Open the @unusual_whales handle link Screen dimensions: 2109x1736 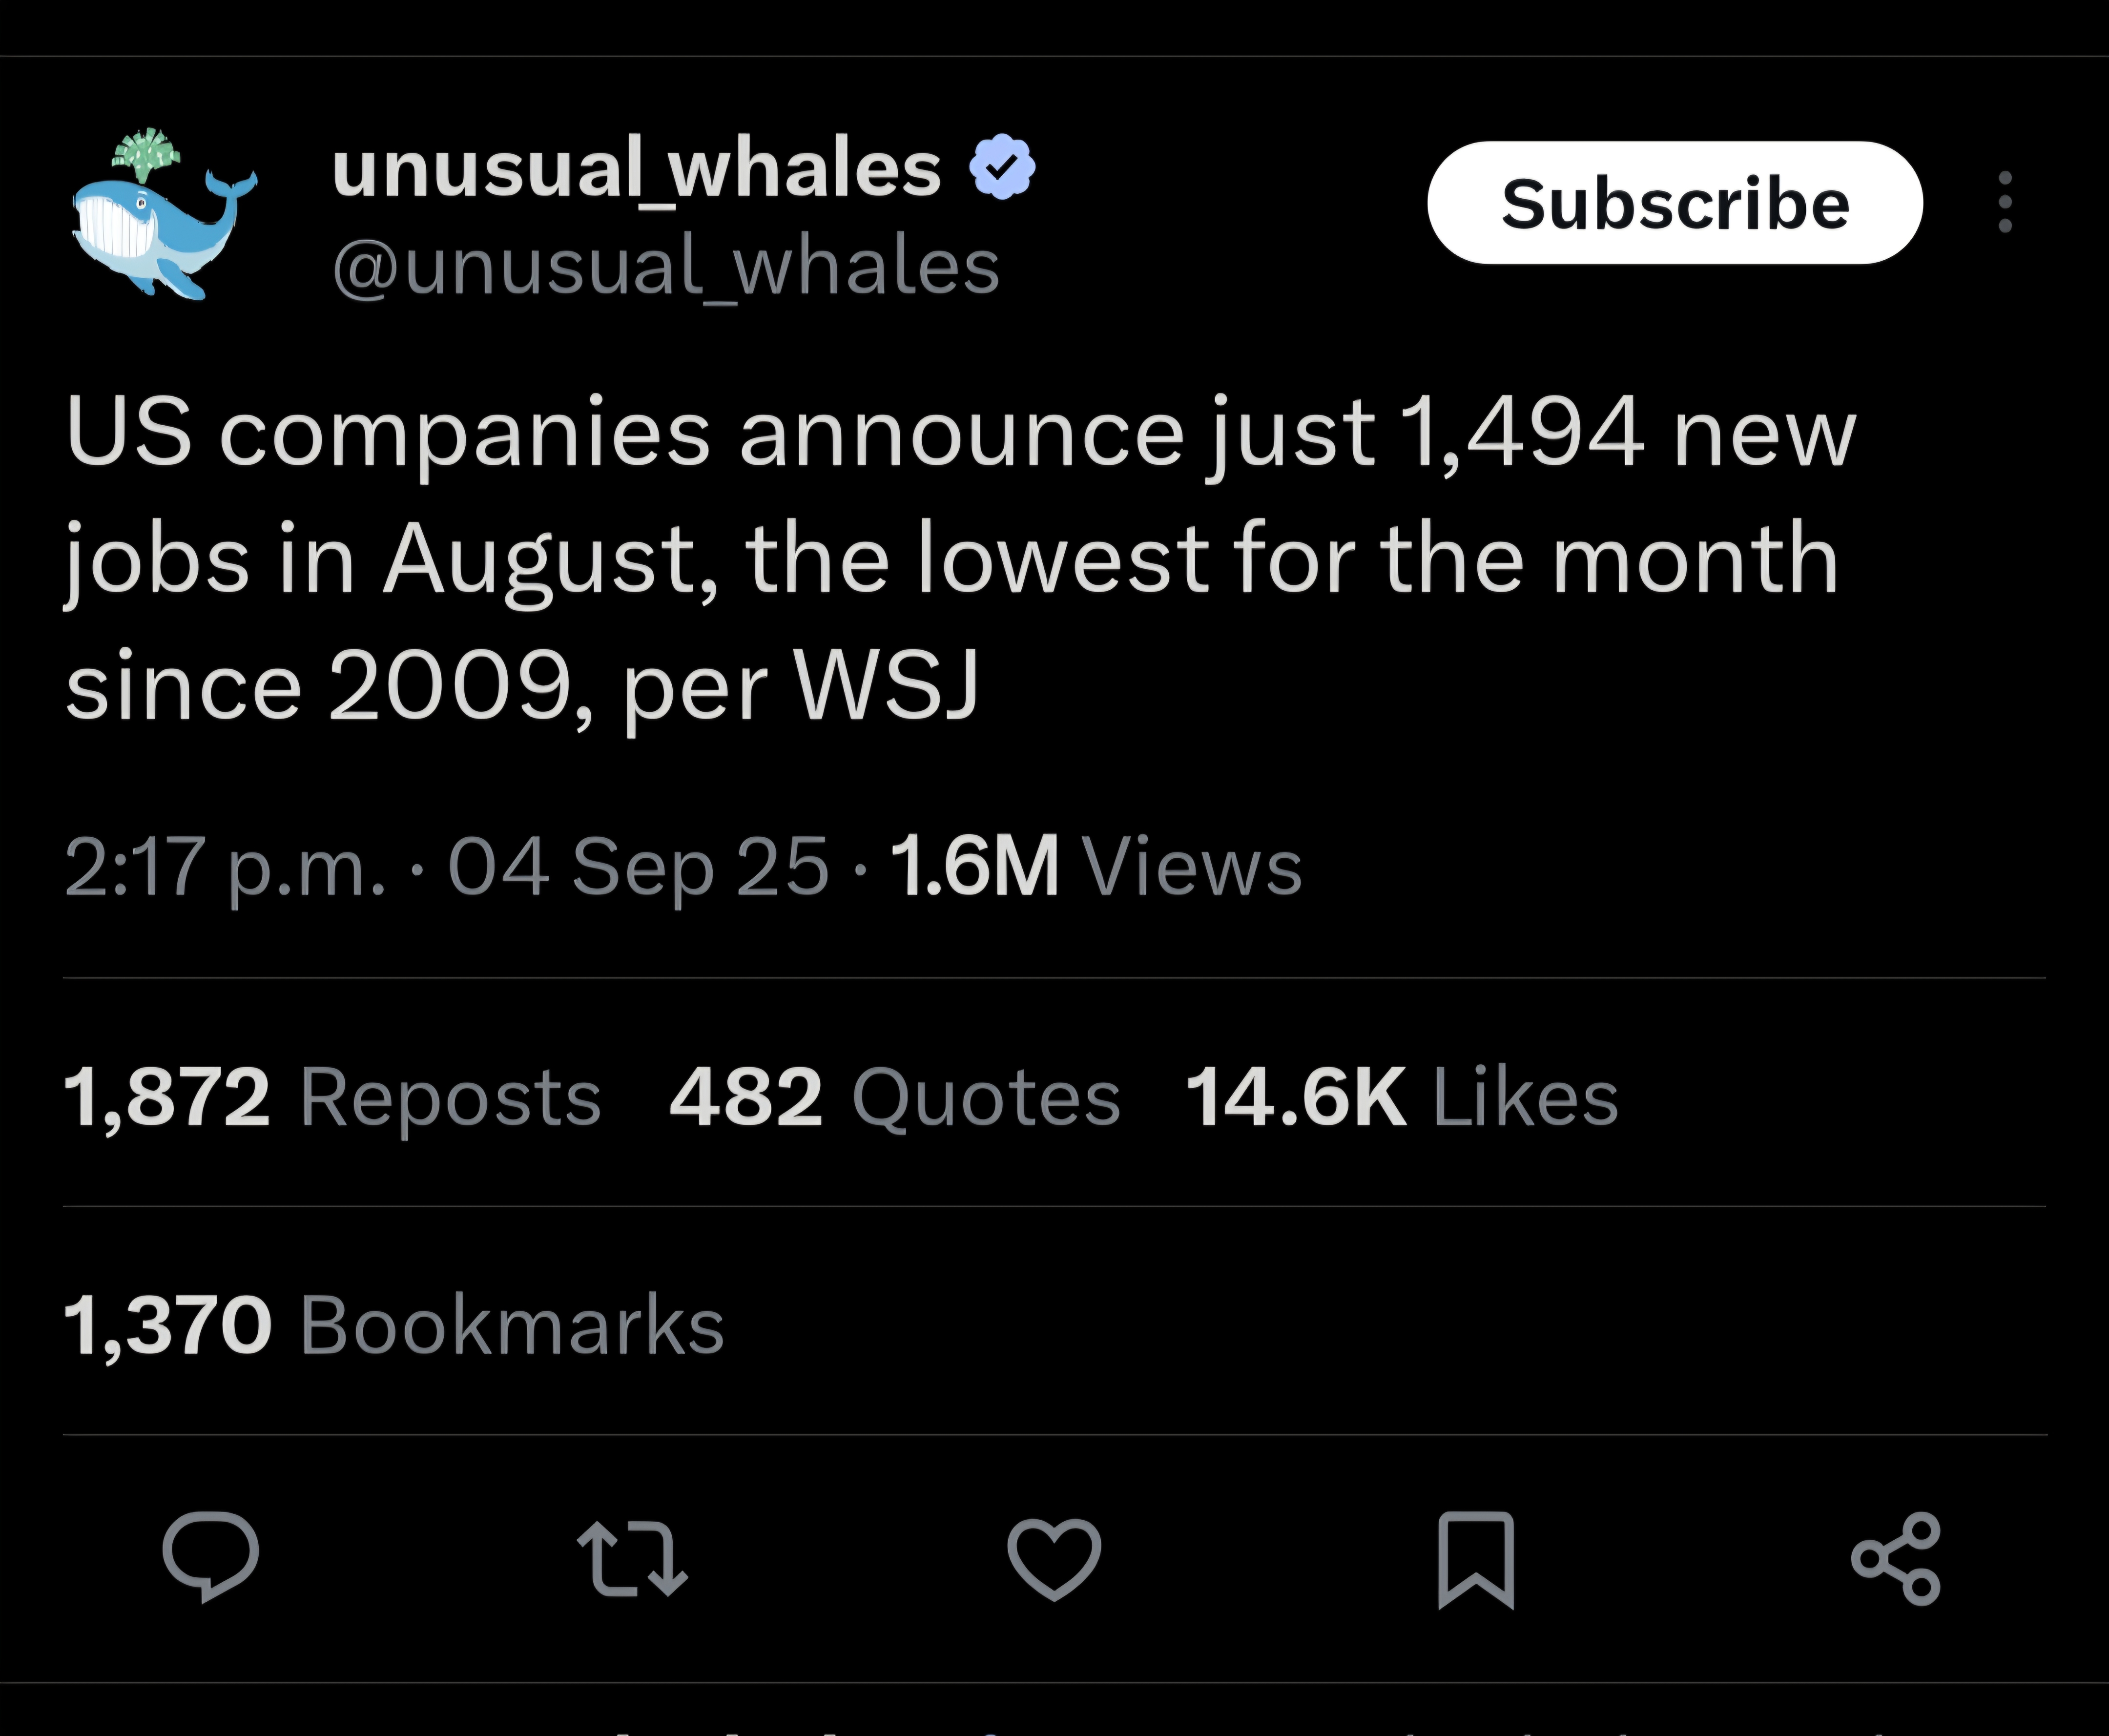click(x=665, y=267)
